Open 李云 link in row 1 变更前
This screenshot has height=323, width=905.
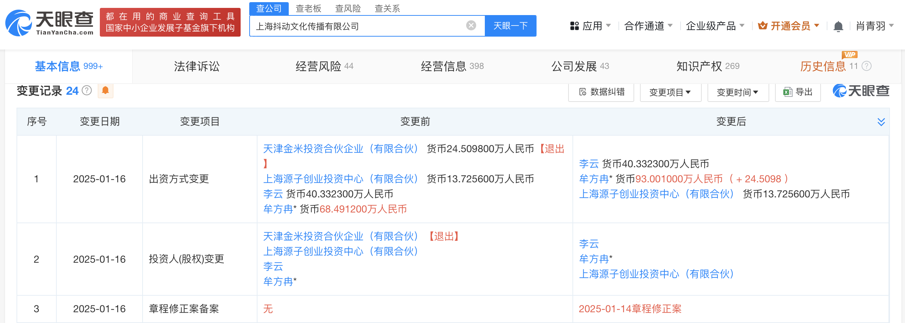tap(273, 194)
